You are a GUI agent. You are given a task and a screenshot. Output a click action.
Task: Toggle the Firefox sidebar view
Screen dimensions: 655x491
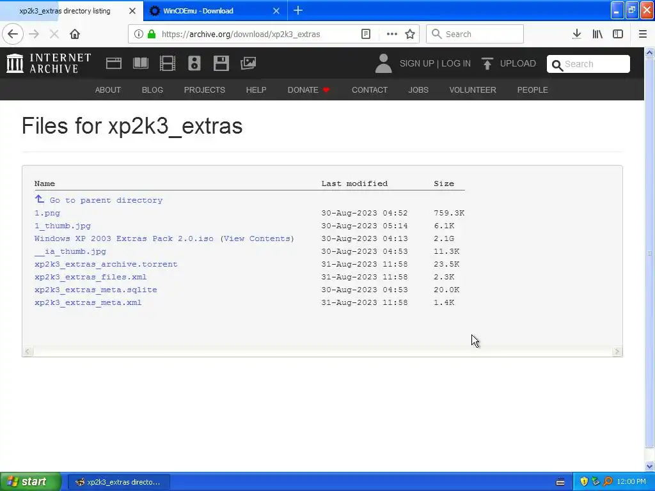point(618,34)
